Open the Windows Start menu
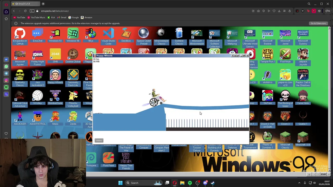 click(120, 183)
